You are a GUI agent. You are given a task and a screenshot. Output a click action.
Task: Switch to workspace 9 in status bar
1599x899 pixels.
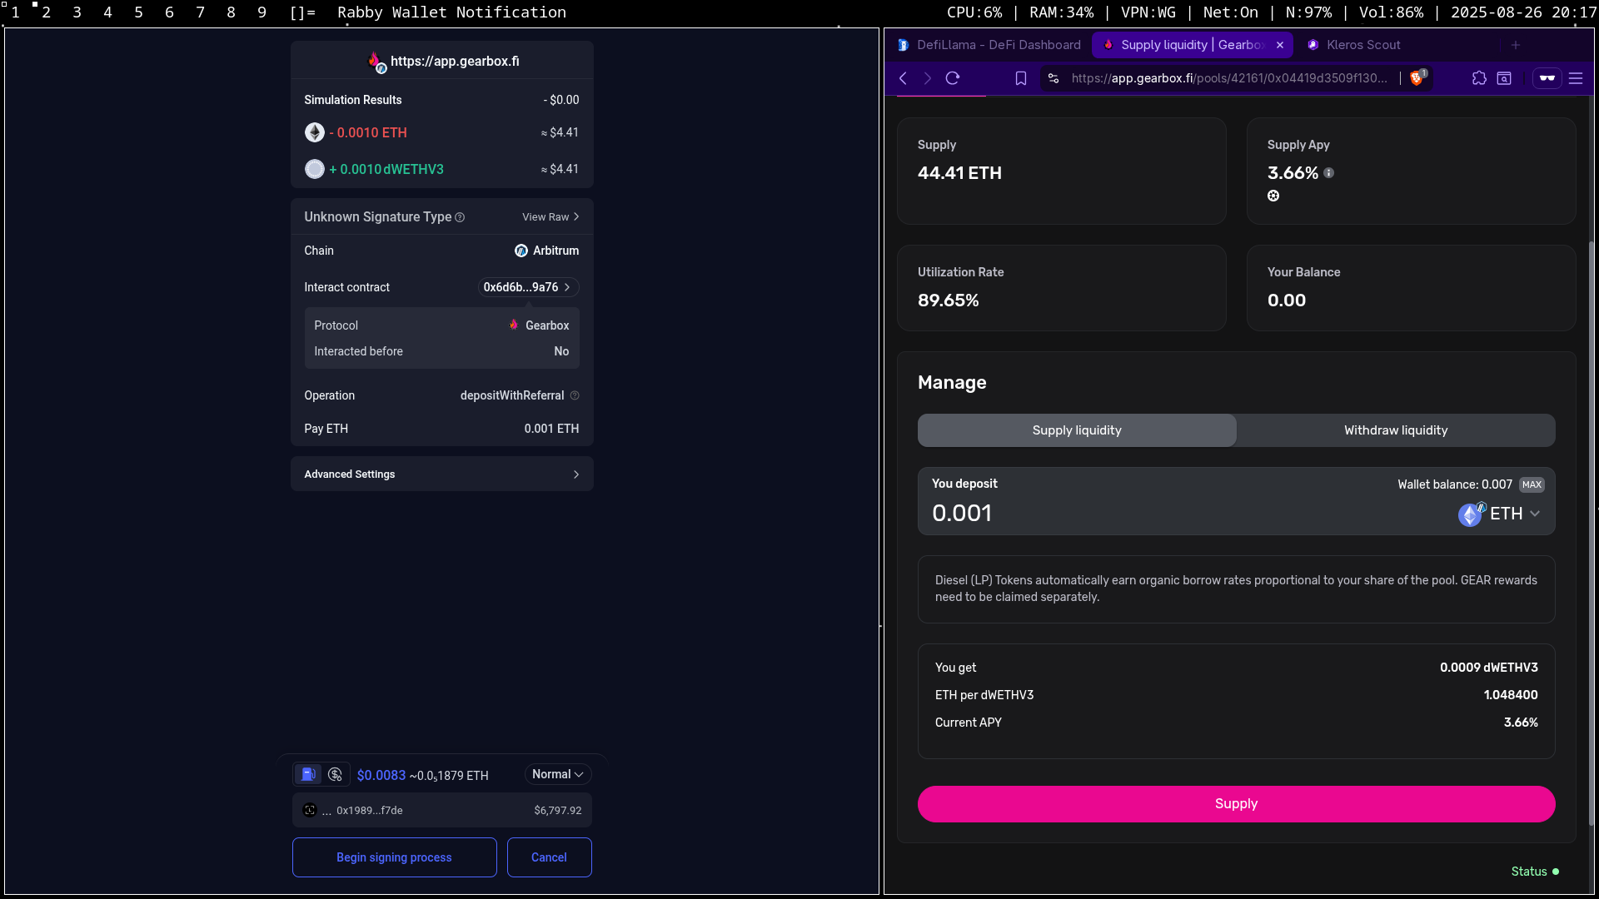coord(262,12)
